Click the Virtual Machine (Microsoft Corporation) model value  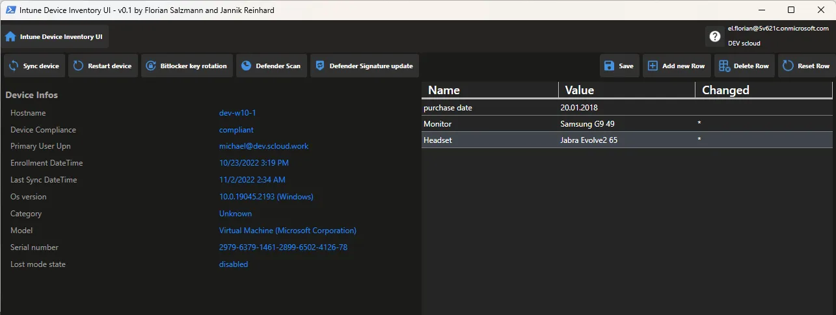click(288, 231)
